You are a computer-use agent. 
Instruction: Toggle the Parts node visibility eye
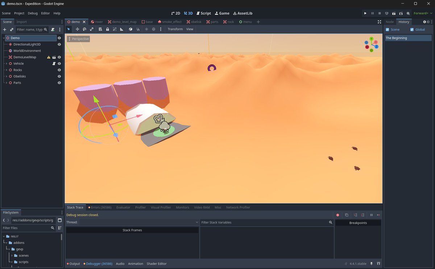(59, 83)
